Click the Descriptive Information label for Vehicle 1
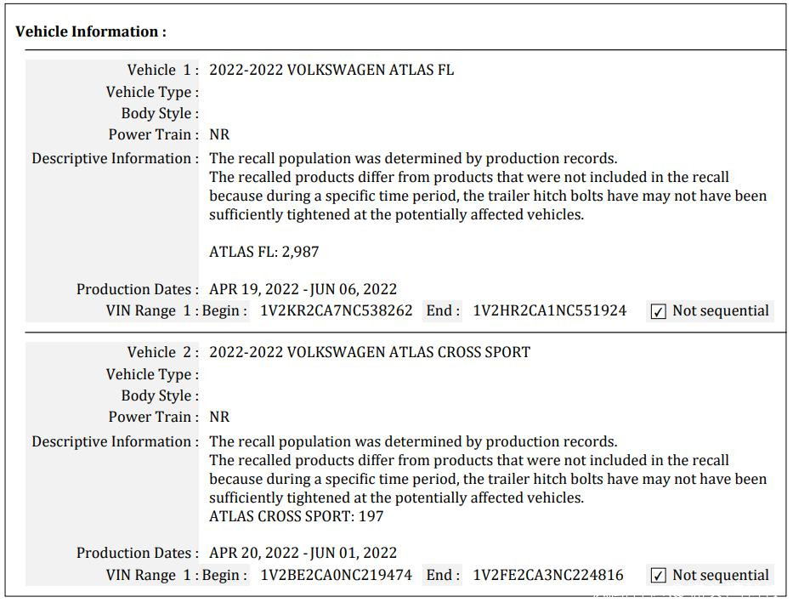This screenshot has width=793, height=614. (x=115, y=158)
